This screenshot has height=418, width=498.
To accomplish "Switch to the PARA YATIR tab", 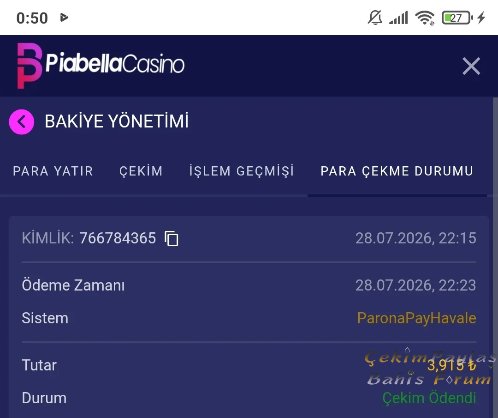I will coord(53,171).
